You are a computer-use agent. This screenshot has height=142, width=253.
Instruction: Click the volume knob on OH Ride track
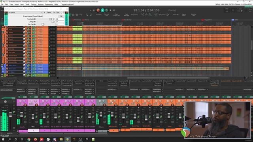click(24, 52)
